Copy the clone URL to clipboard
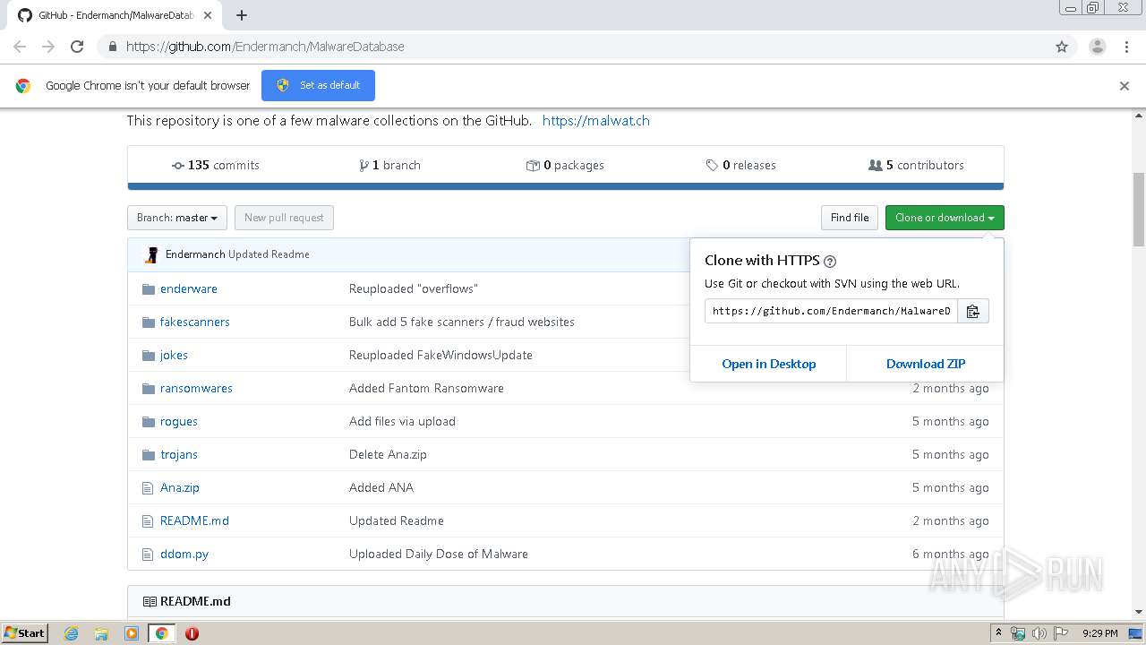The height and width of the screenshot is (645, 1146). (973, 311)
